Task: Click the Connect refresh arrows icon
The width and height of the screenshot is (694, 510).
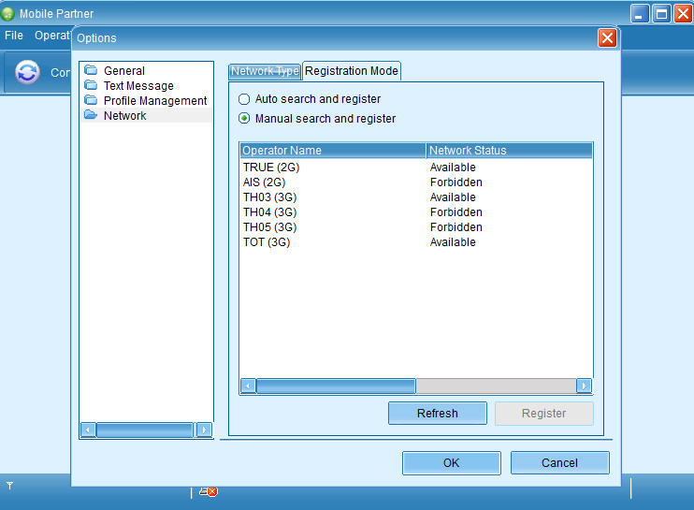Action: coord(27,72)
